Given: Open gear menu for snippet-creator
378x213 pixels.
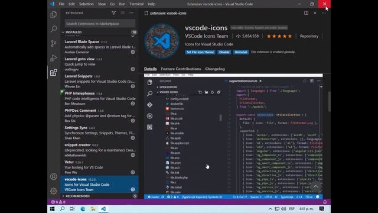Looking at the screenshot, I should coord(133,155).
